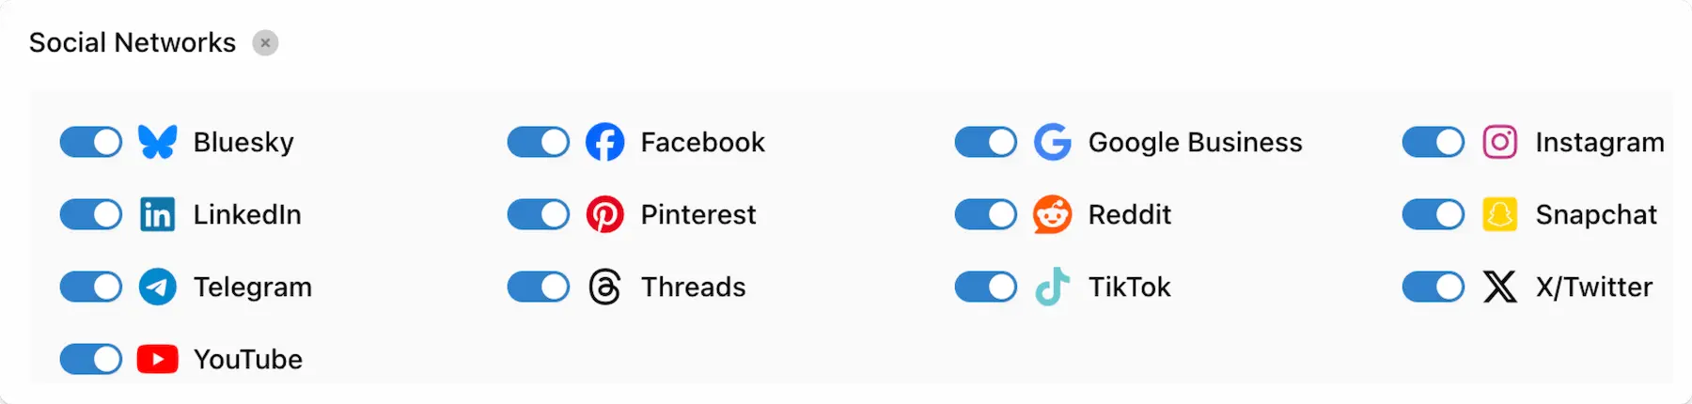The width and height of the screenshot is (1692, 404).
Task: Click the Snapchat ghost icon
Action: pyautogui.click(x=1499, y=214)
